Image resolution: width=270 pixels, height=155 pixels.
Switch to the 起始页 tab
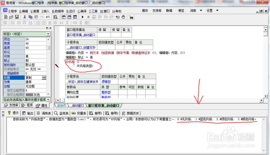coord(62,106)
